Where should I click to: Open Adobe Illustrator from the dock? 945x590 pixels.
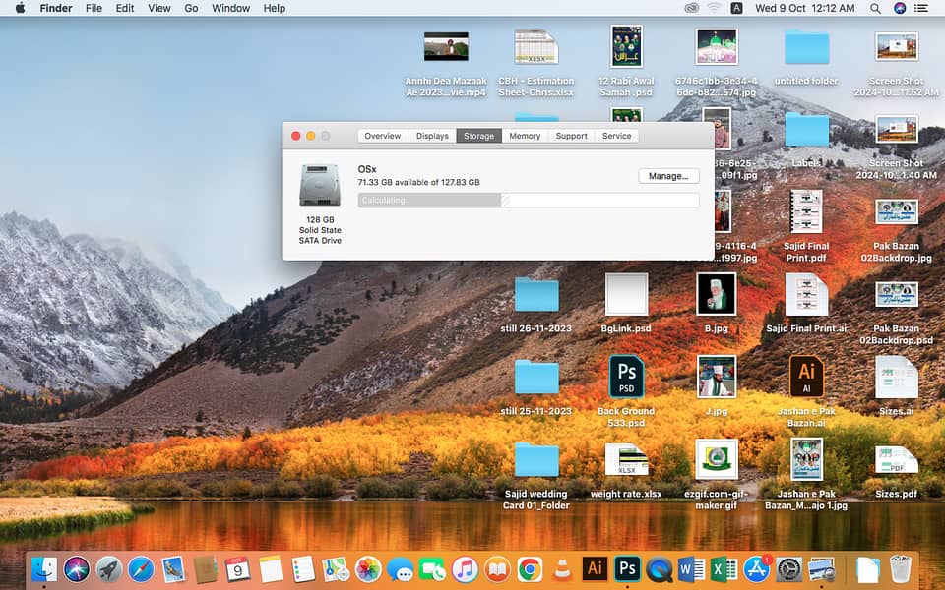[595, 568]
